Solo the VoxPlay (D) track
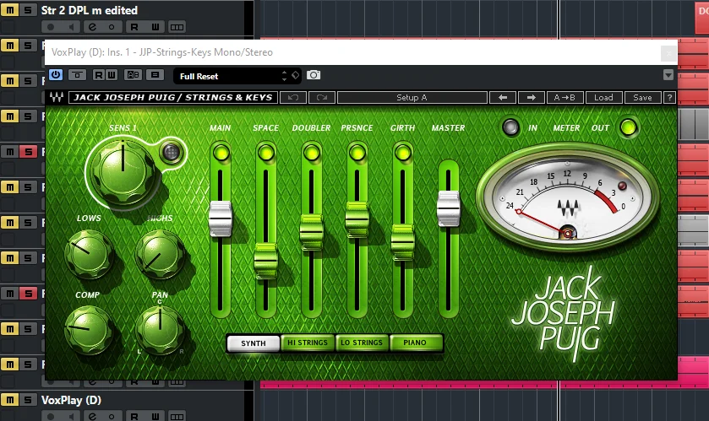This screenshot has height=421, width=709. (x=28, y=400)
